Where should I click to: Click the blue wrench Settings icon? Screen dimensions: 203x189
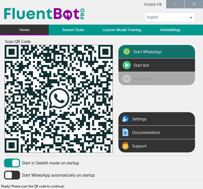click(125, 119)
